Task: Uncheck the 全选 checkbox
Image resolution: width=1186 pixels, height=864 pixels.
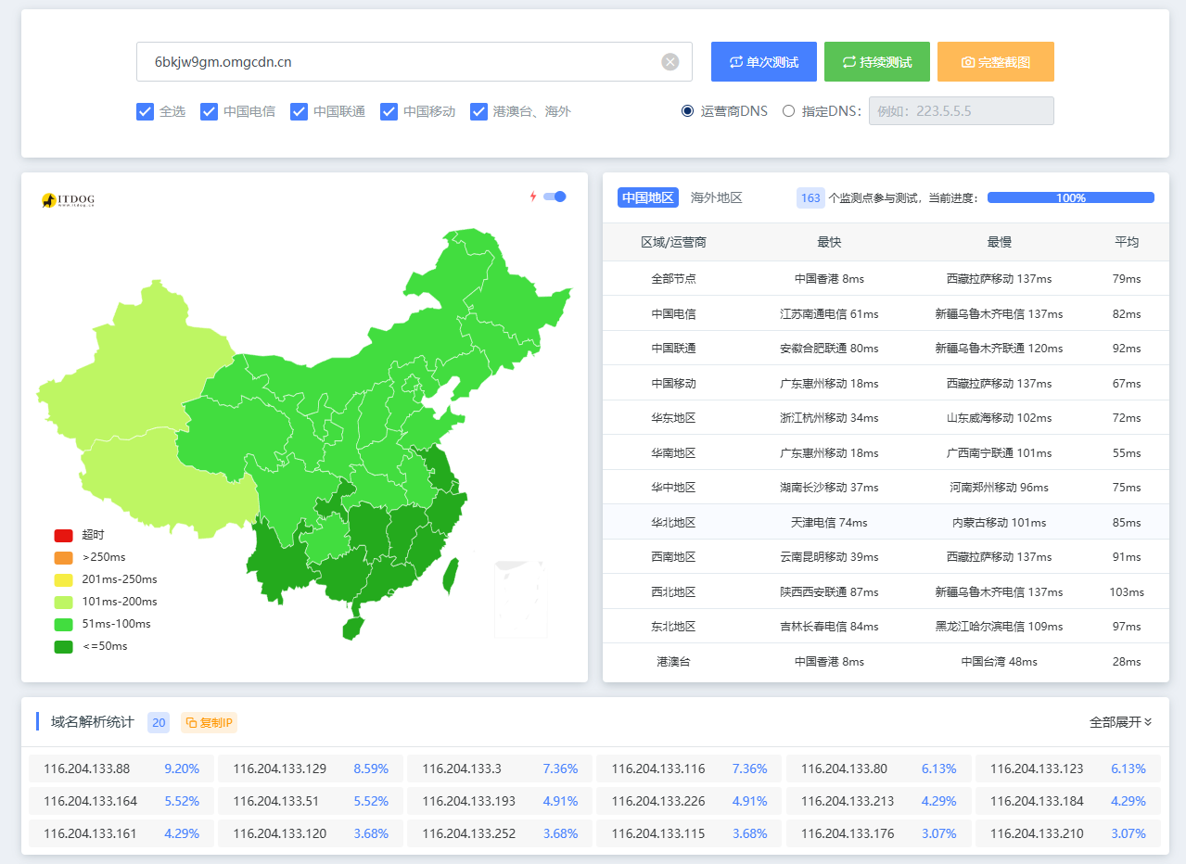Action: coord(145,111)
